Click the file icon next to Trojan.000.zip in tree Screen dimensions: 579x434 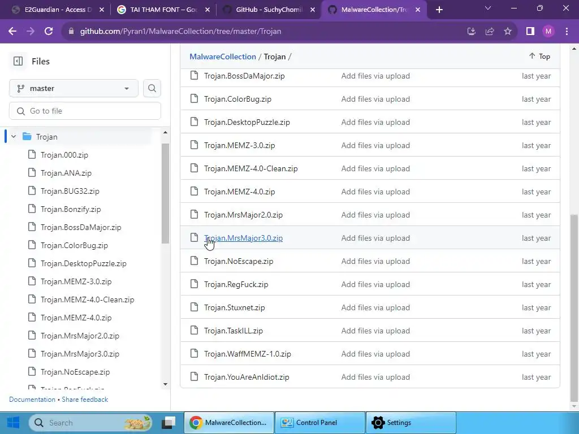(x=32, y=154)
